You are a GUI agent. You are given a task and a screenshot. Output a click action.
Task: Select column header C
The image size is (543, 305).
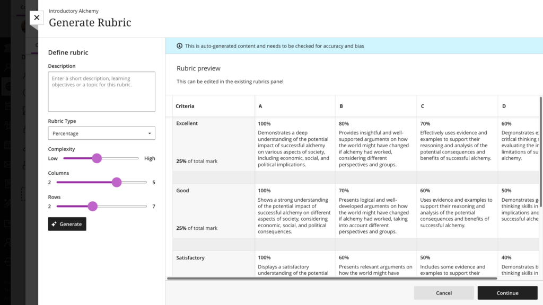point(422,106)
